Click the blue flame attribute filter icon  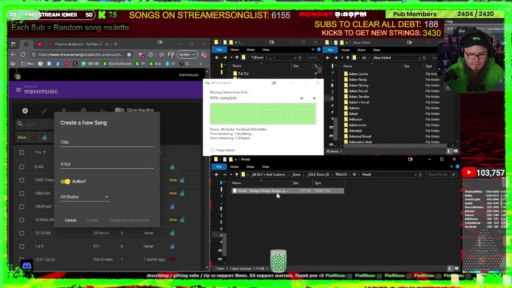tap(44, 138)
